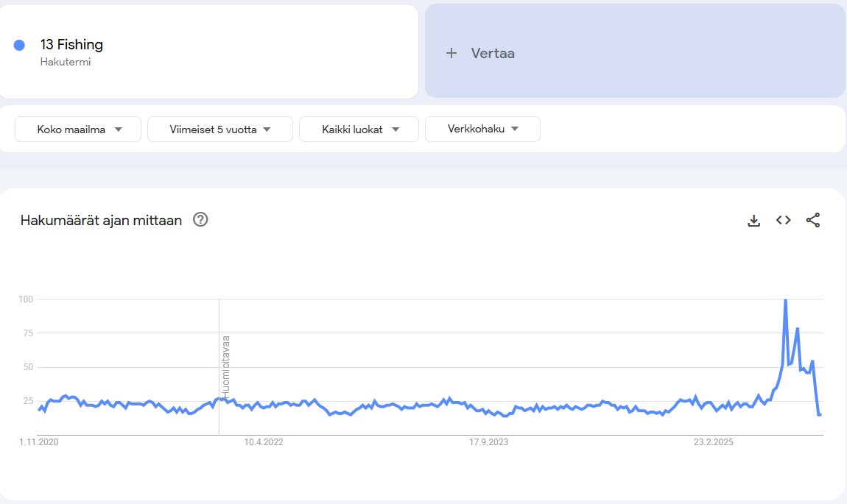Screen dimensions: 847x504
Task: Click the Vertaa text to add comparison
Action: coord(493,53)
